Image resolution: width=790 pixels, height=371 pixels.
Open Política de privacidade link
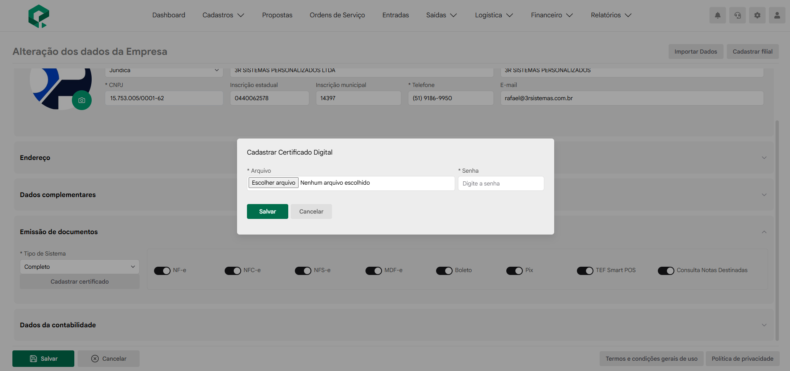pyautogui.click(x=743, y=359)
